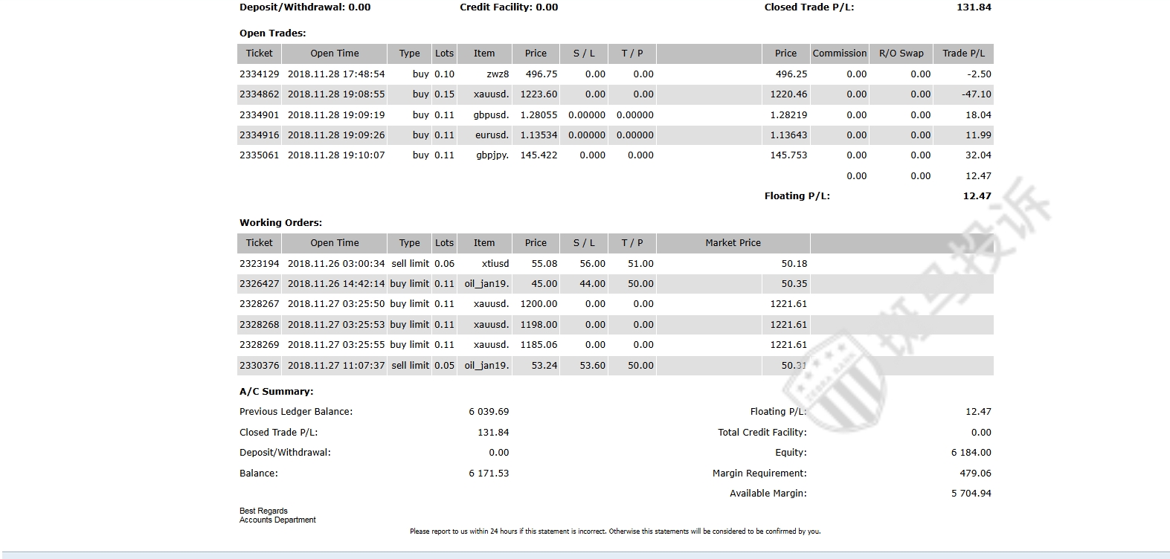Click the Commission column header

(840, 54)
